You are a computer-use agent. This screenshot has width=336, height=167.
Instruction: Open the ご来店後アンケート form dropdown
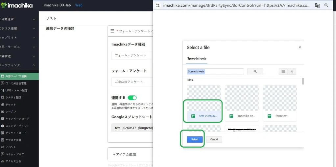(x=132, y=82)
